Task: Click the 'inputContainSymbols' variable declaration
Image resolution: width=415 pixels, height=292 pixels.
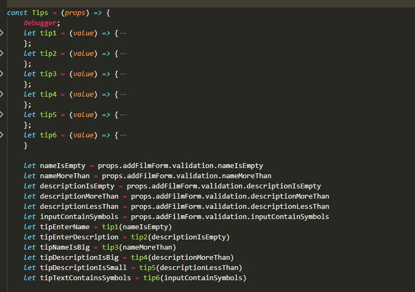Action: point(79,216)
